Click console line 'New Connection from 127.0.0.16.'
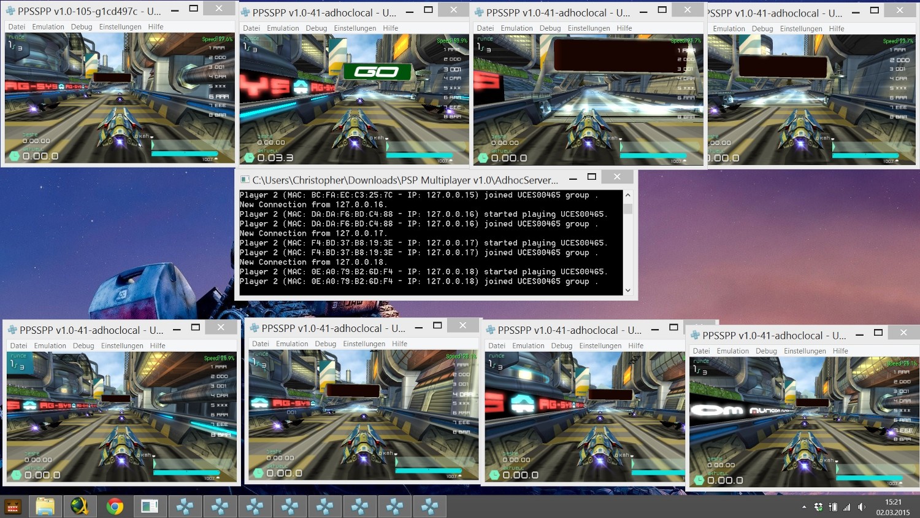This screenshot has height=518, width=920. click(313, 204)
